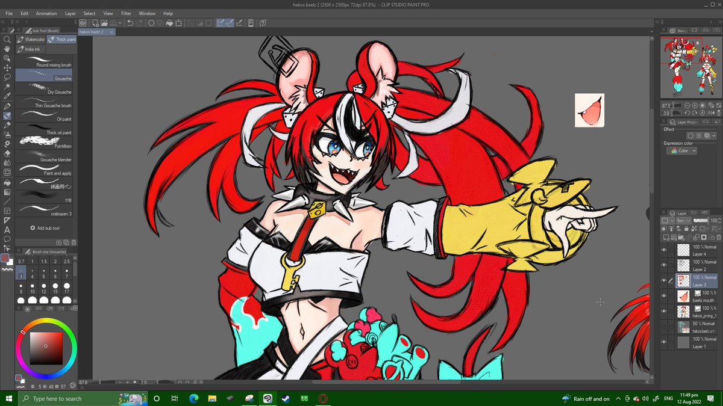Choose the Pointillism brush
Image resolution: width=723 pixels, height=406 pixels.
[44, 143]
